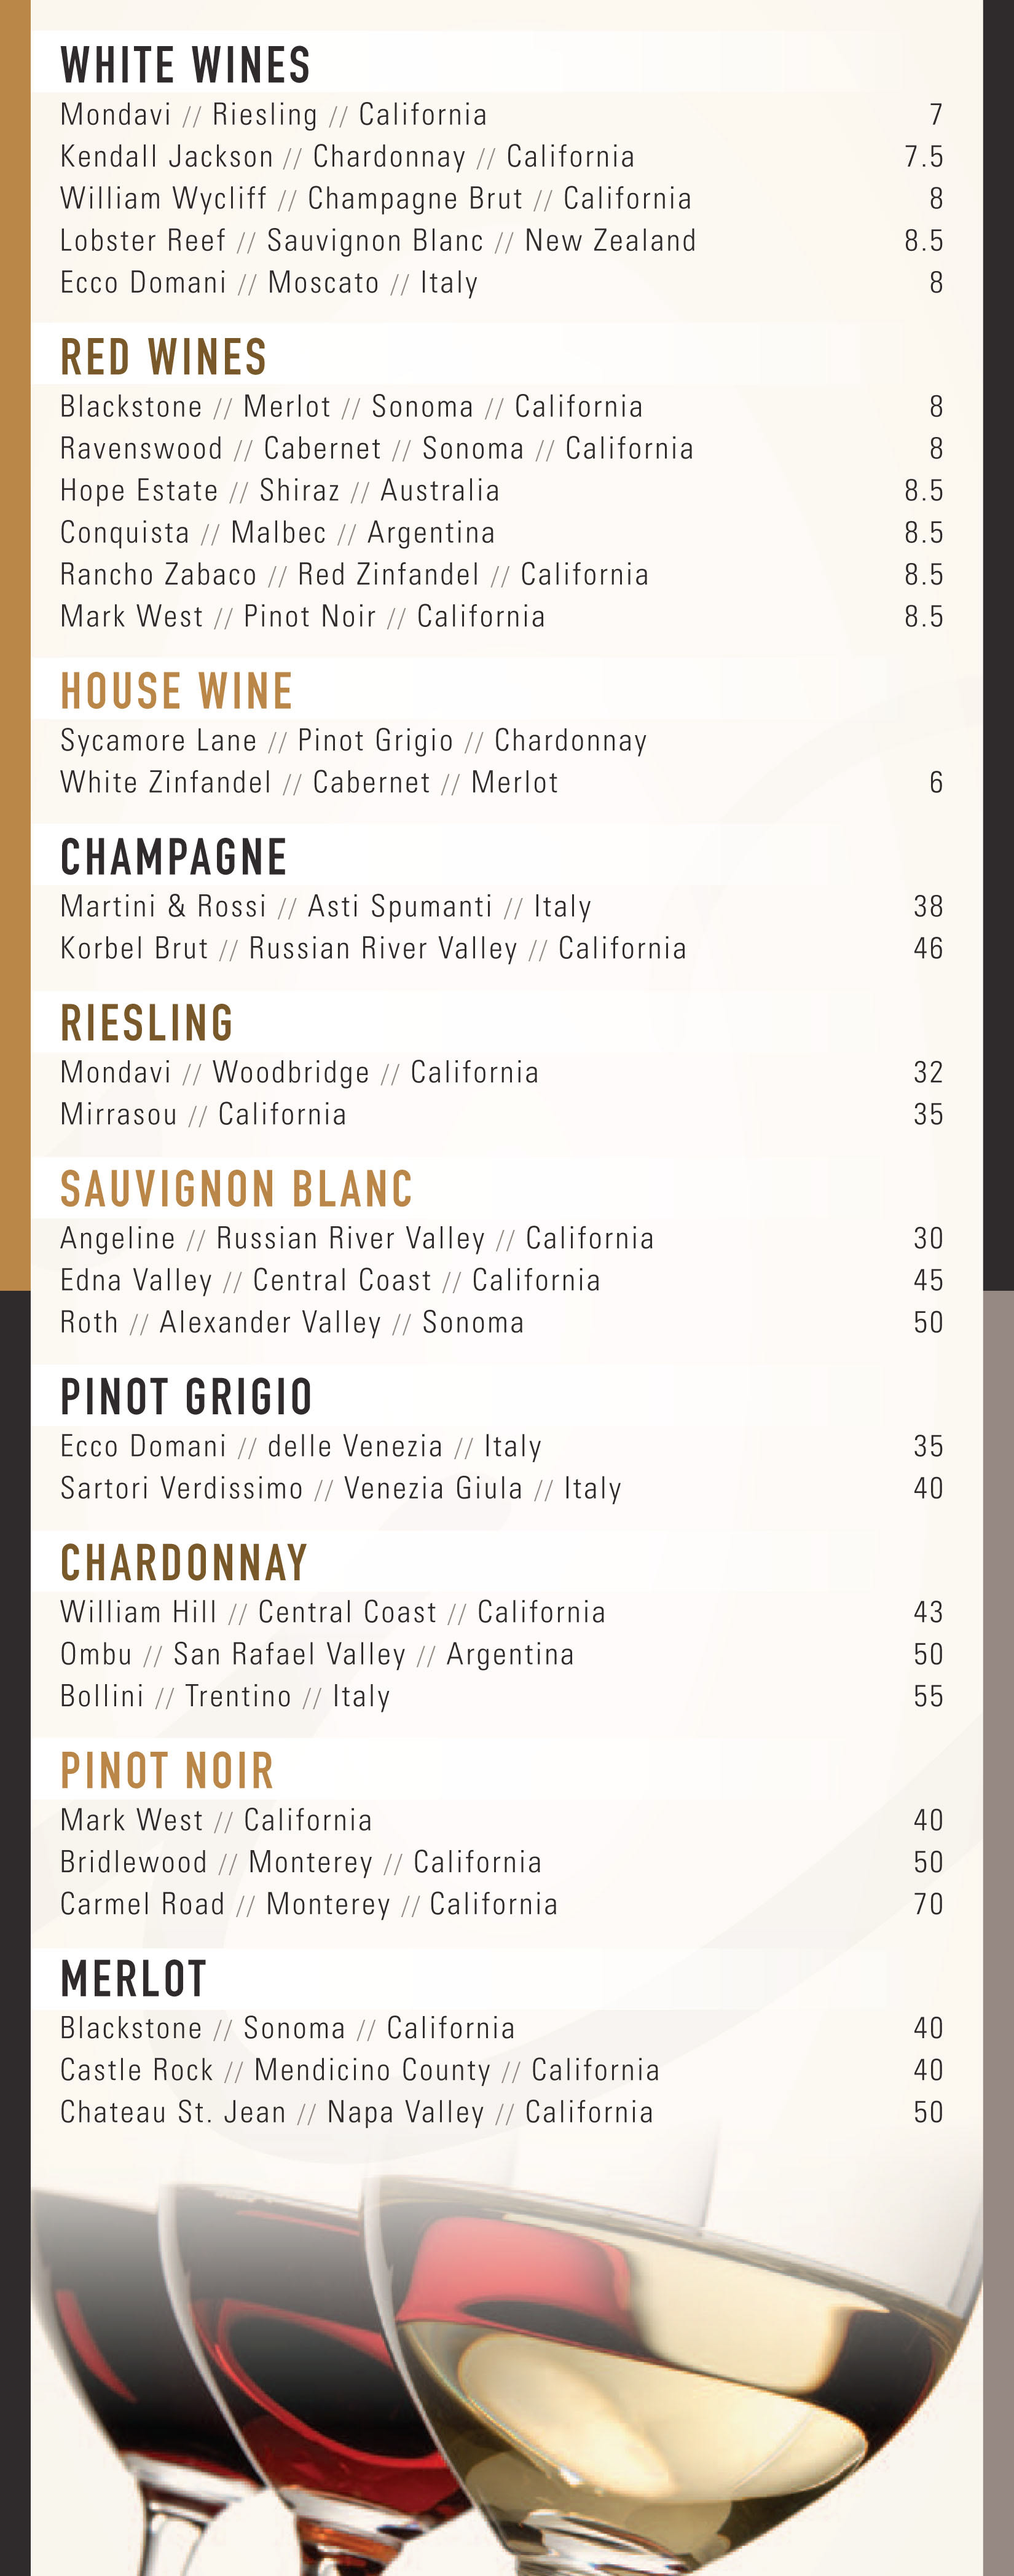Viewport: 1014px width, 2576px height.
Task: Select the Roth Alexander Valley Sonoma entry
Action: point(291,1323)
